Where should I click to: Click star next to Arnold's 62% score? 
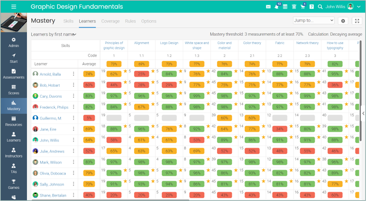[125, 71]
